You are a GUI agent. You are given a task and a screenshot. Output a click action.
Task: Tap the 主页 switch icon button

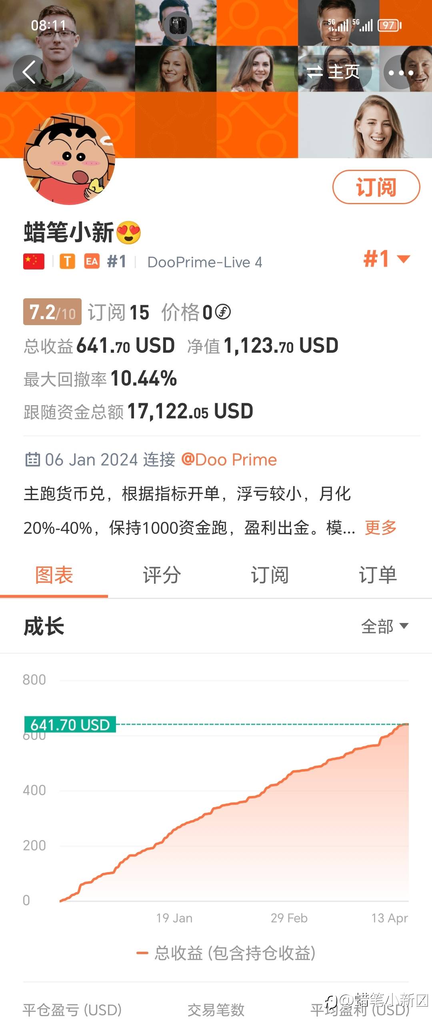pos(334,72)
